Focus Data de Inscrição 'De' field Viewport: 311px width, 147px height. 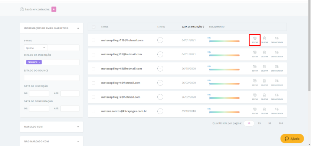[39, 94]
